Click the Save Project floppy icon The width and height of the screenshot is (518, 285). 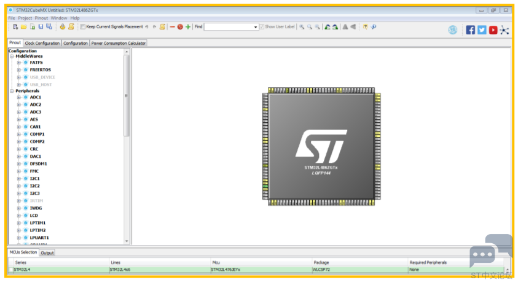(x=41, y=27)
